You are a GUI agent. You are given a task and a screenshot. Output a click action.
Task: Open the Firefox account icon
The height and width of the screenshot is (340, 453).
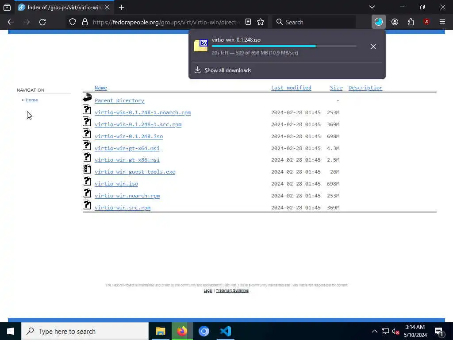click(395, 22)
